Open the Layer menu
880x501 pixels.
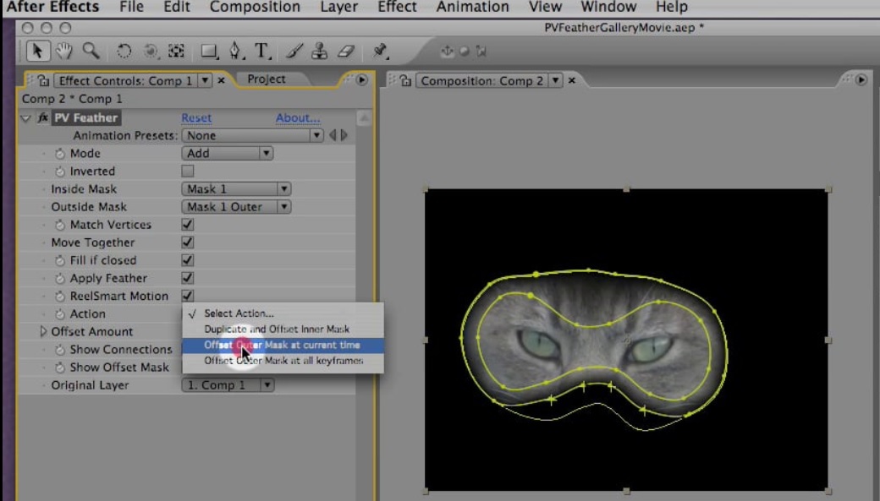pyautogui.click(x=338, y=8)
